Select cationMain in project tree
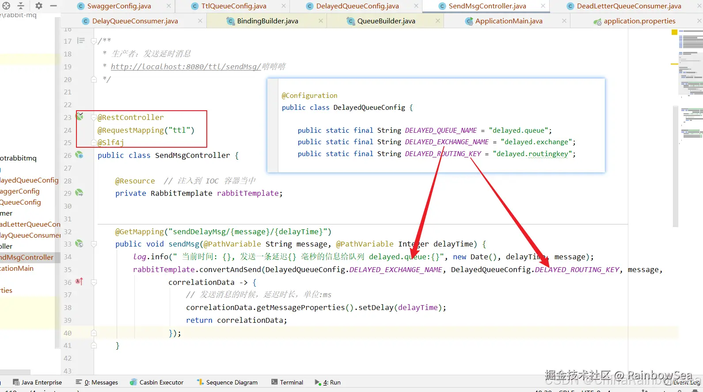 (17, 268)
